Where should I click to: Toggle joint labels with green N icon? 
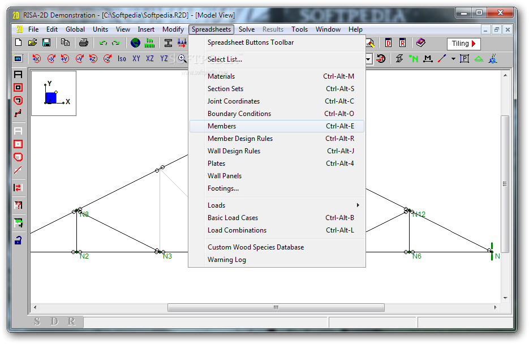(x=413, y=59)
